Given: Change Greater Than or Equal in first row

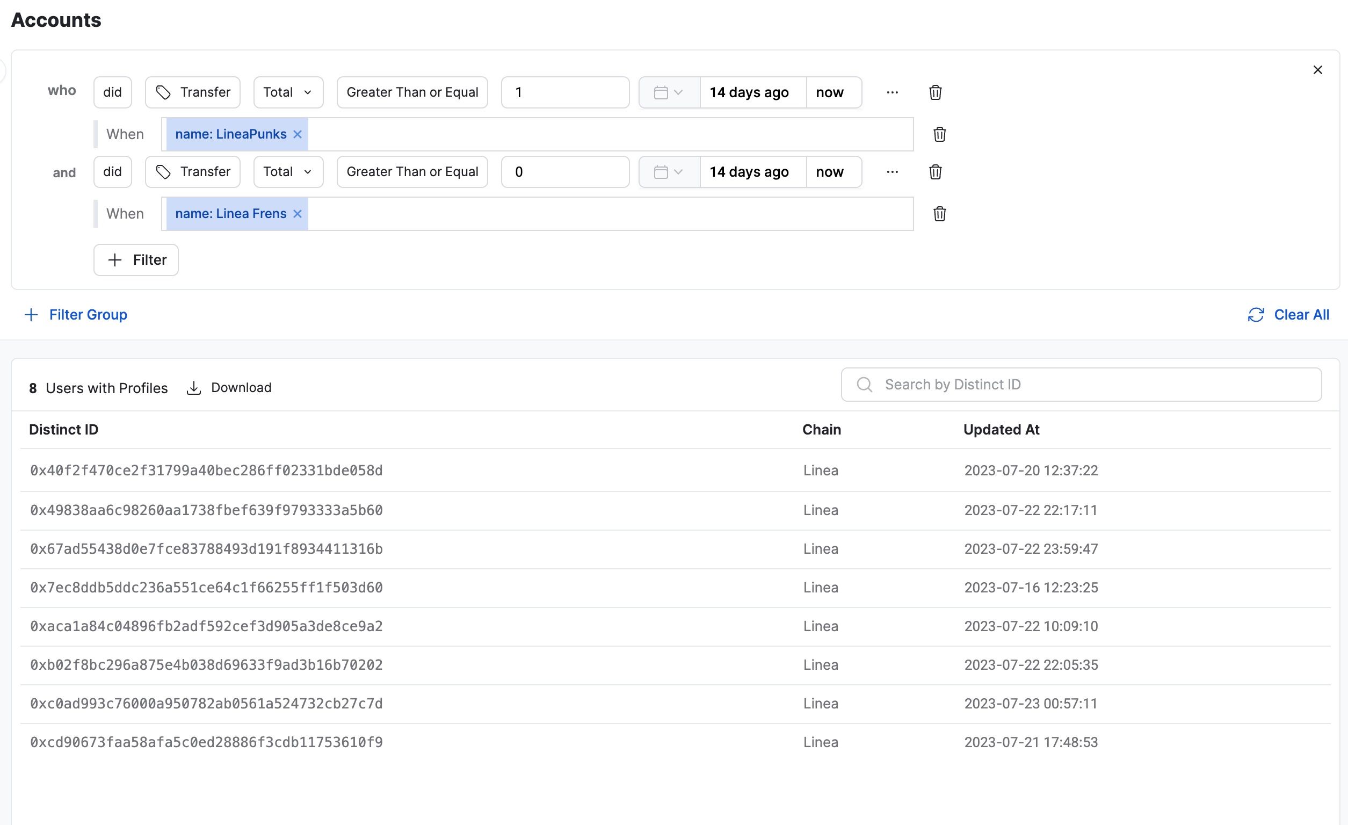Looking at the screenshot, I should pyautogui.click(x=412, y=92).
